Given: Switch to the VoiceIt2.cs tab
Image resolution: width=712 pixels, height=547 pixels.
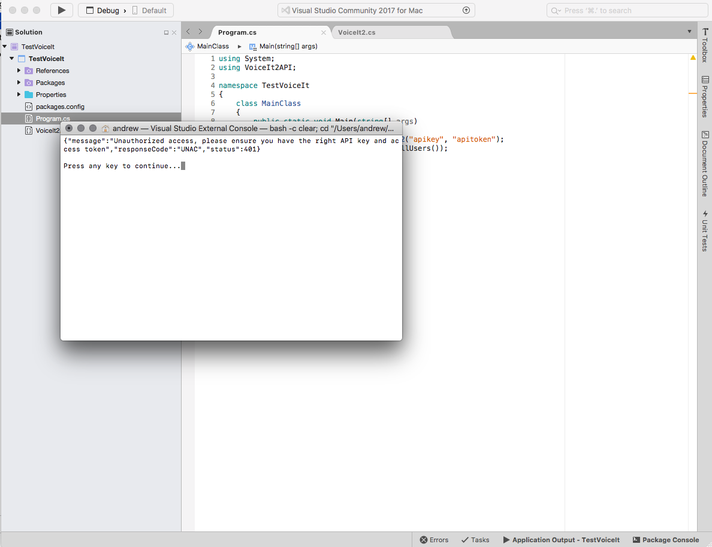Looking at the screenshot, I should click(357, 32).
